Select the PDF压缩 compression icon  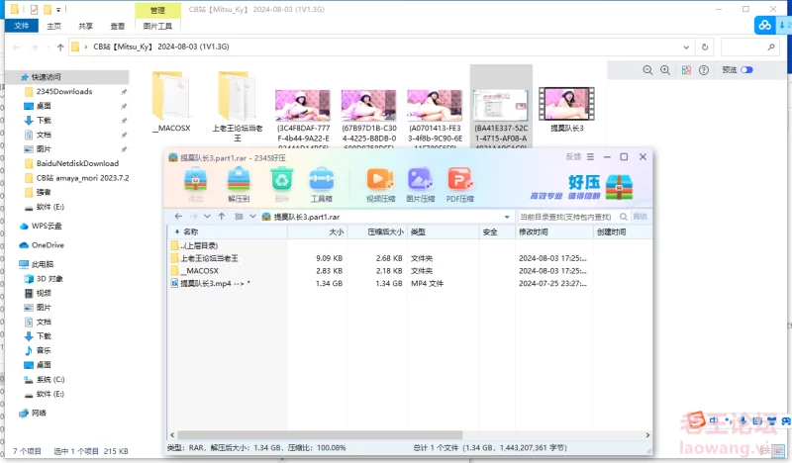(459, 183)
